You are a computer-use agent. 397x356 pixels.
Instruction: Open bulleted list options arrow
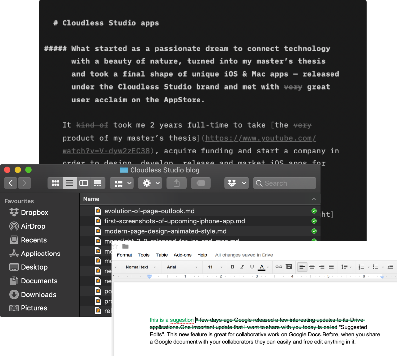383,267
